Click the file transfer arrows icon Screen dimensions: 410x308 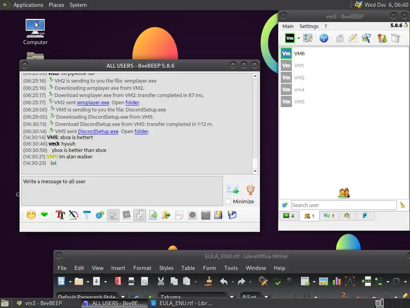pyautogui.click(x=382, y=38)
